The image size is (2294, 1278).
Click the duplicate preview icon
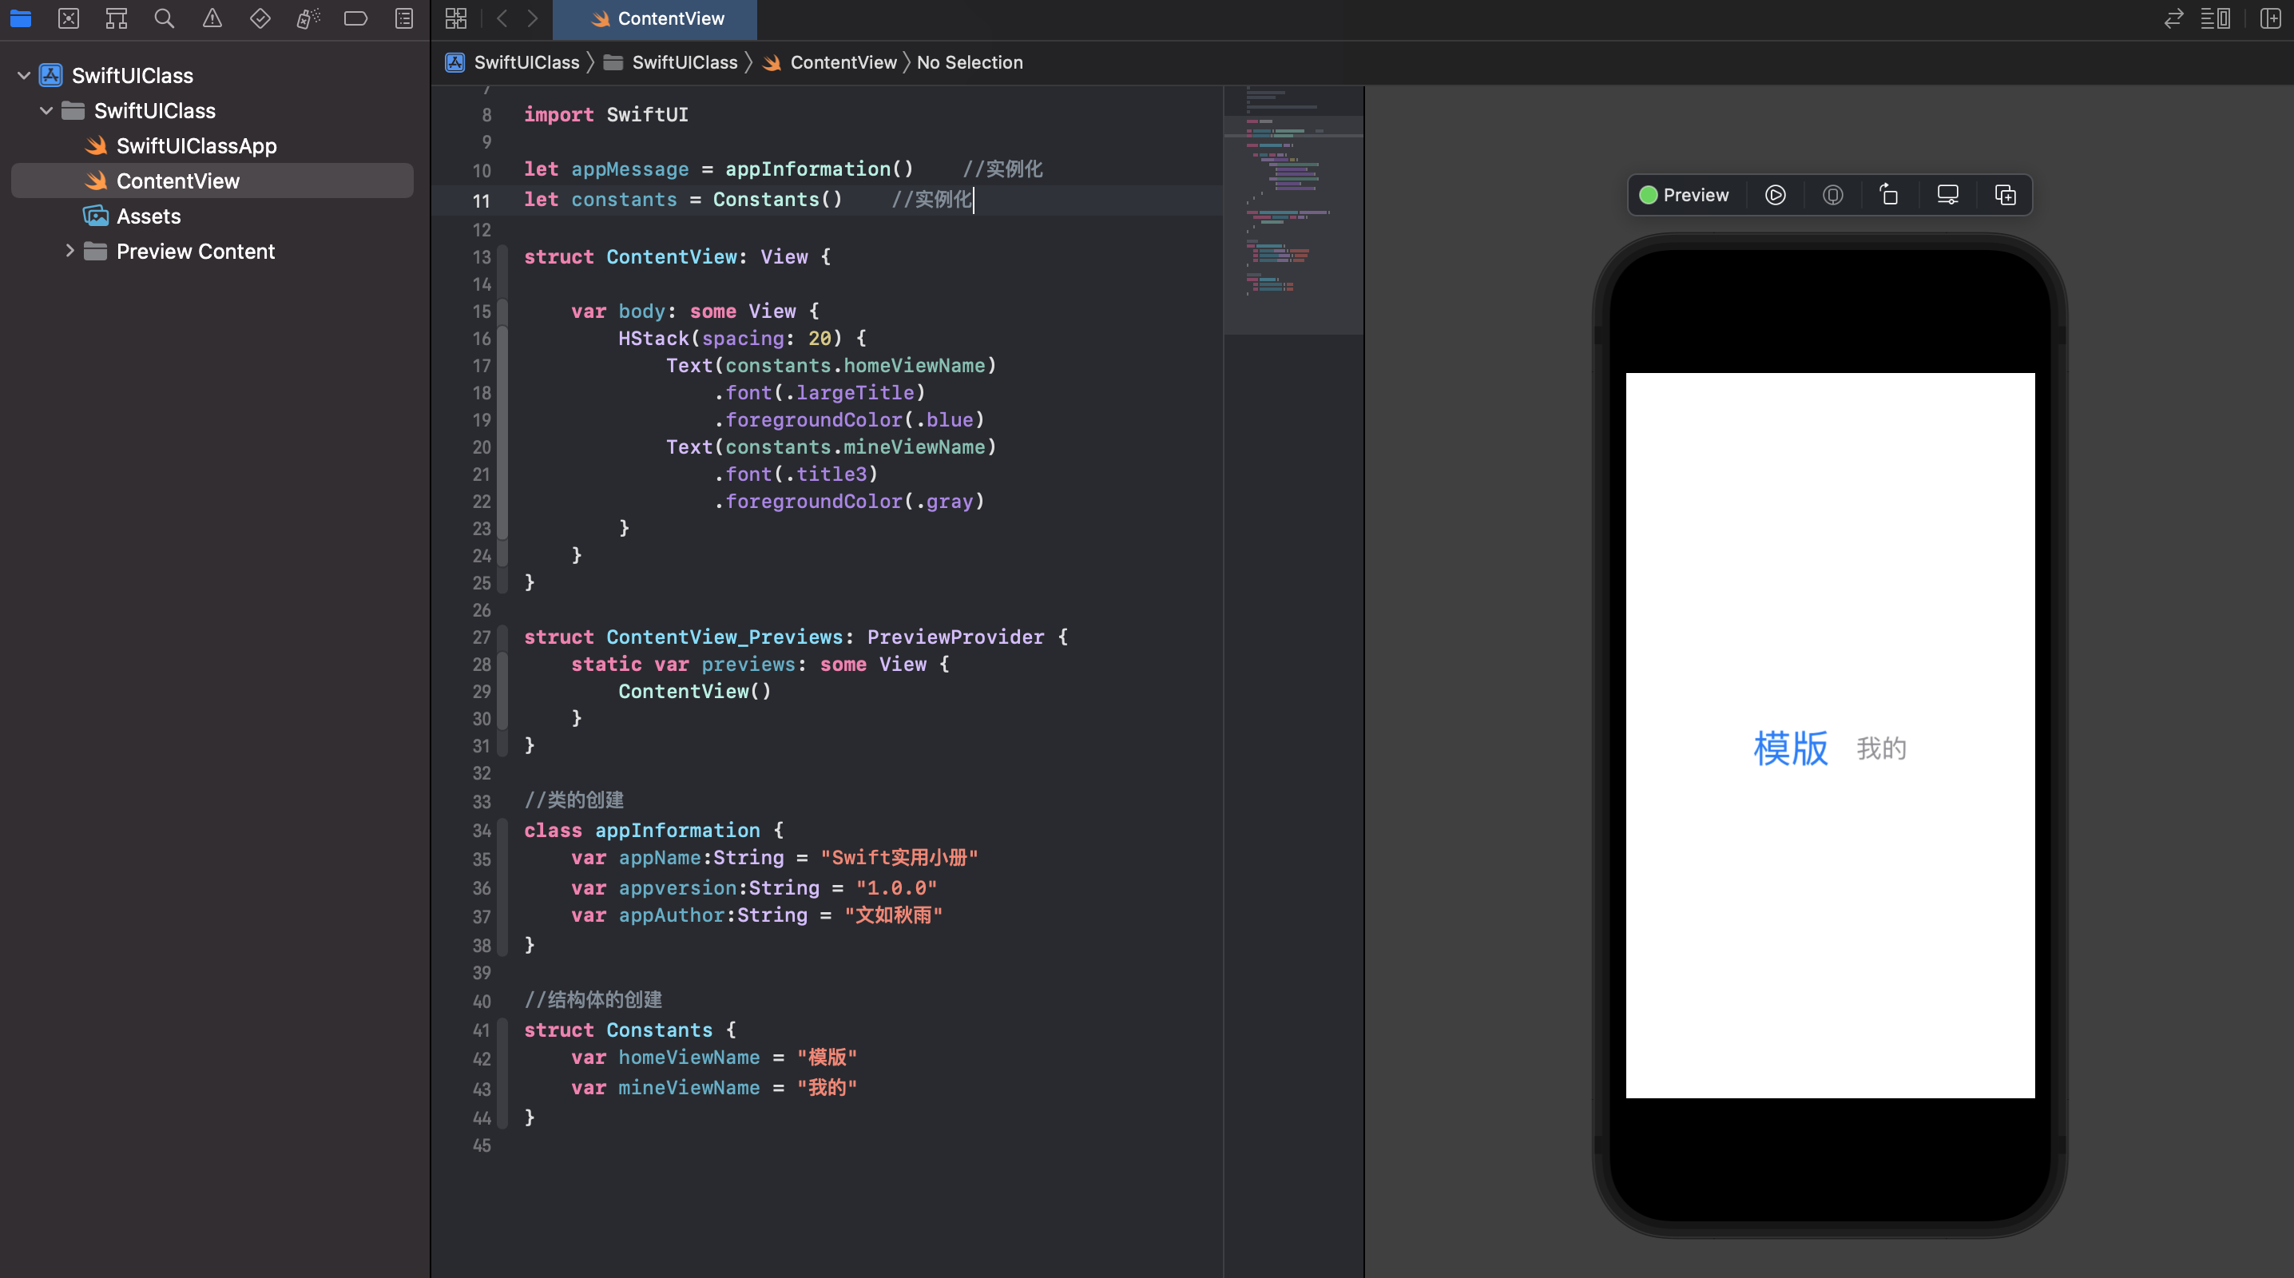[2005, 195]
